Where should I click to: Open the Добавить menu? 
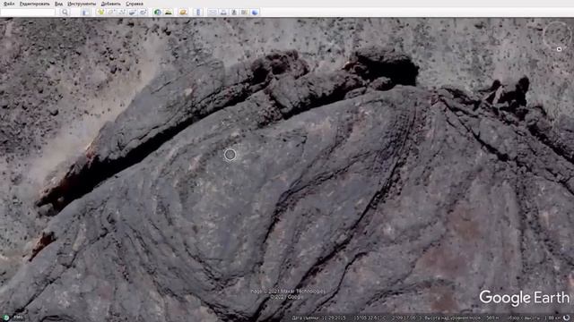[x=110, y=4]
